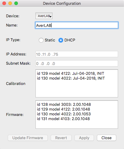Click the IP Address field

point(77,54)
